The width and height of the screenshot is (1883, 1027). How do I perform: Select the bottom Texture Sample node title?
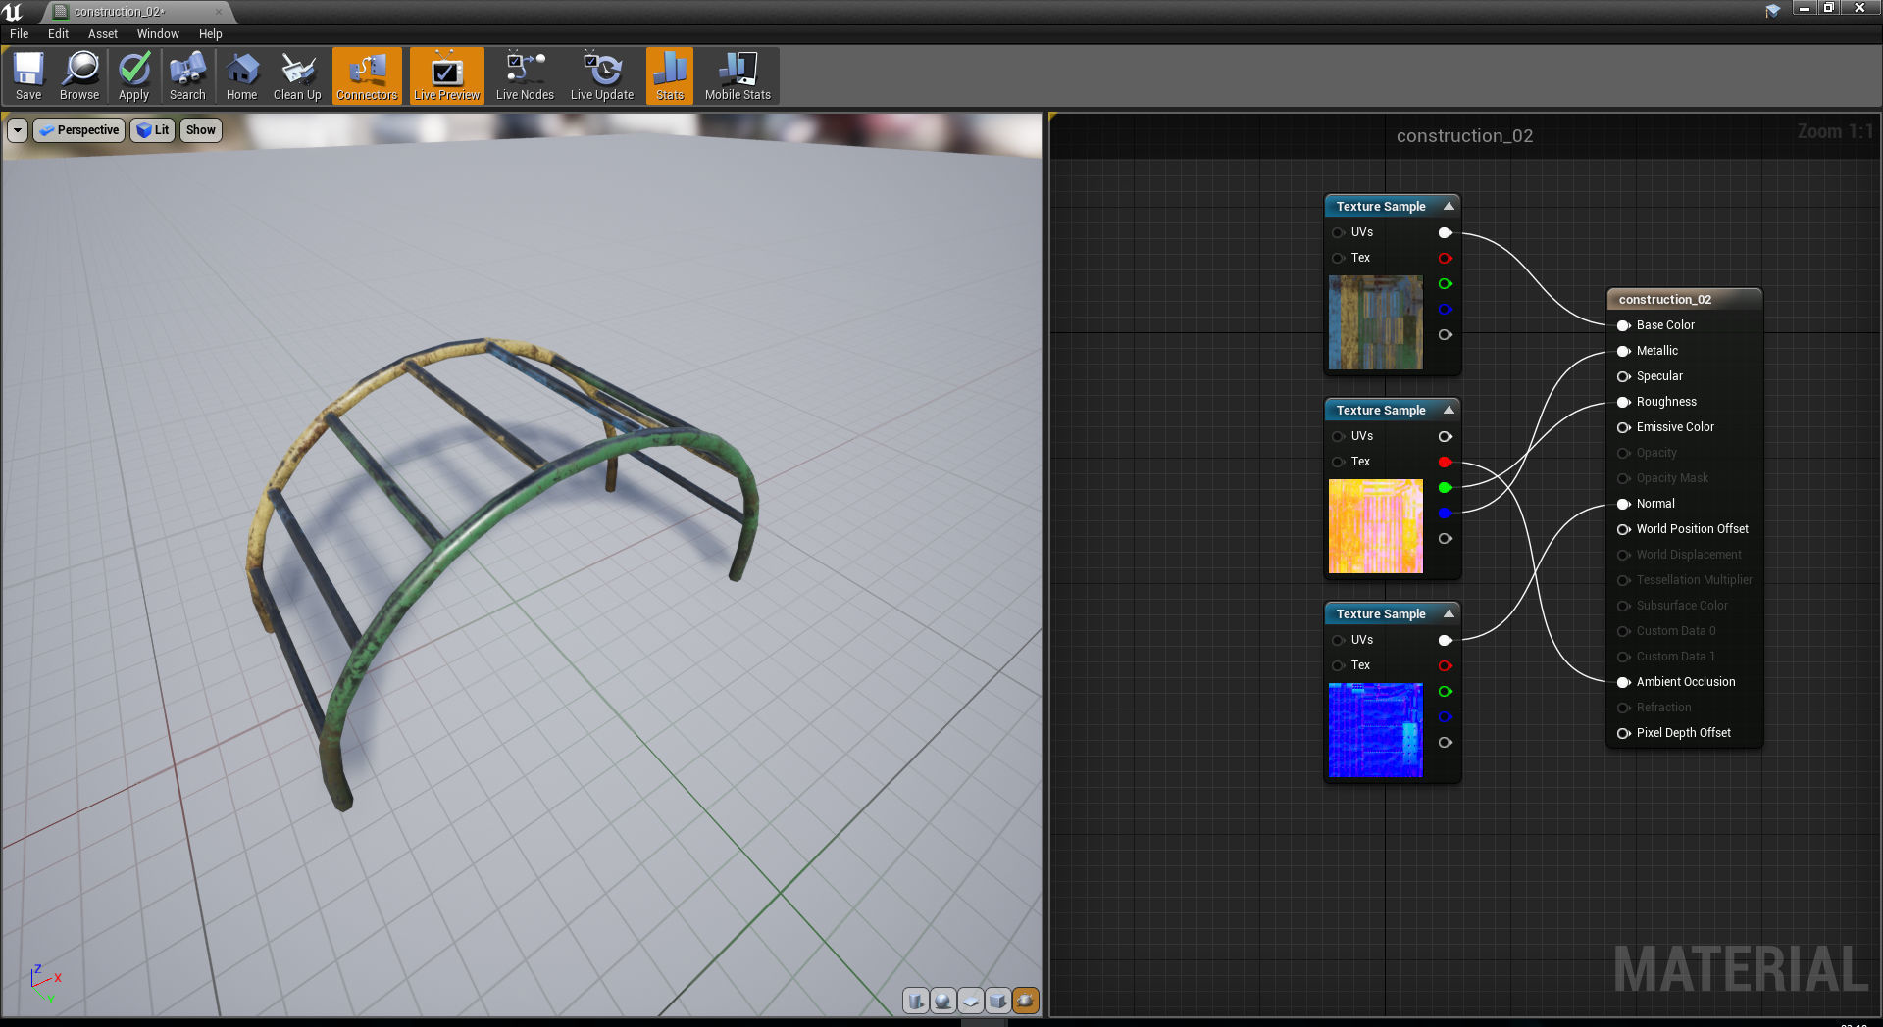tap(1381, 613)
